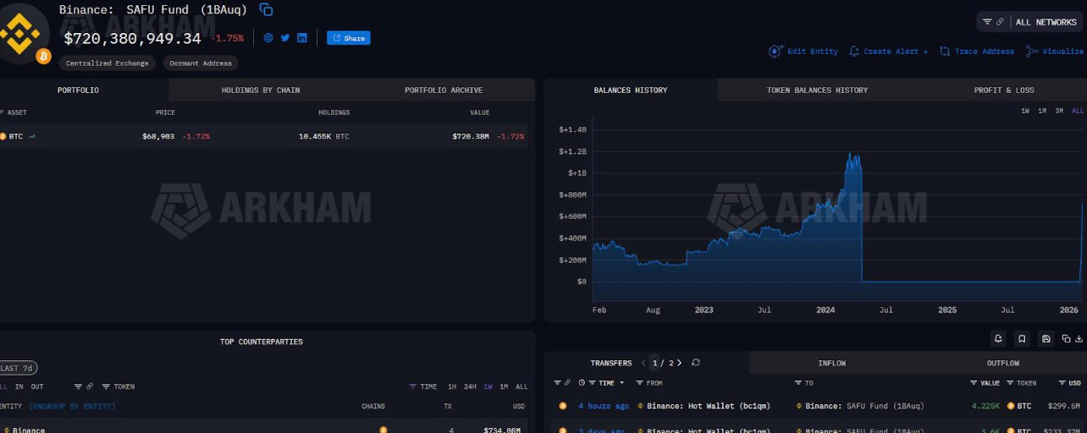Set counterparties time to 24H
The width and height of the screenshot is (1087, 433).
470,386
